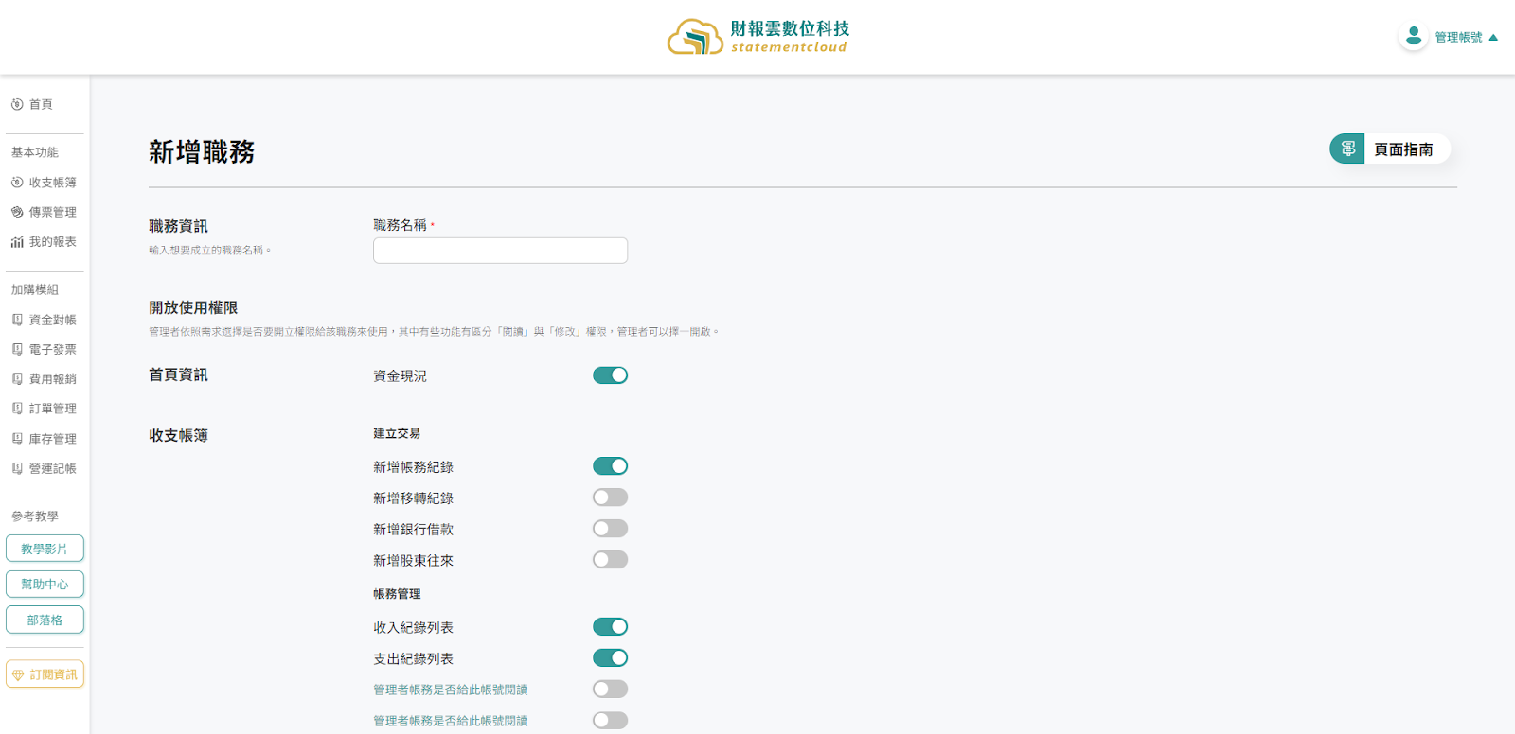Click the 新增職務 page title
Screen dimensions: 1515x734
[x=202, y=152]
